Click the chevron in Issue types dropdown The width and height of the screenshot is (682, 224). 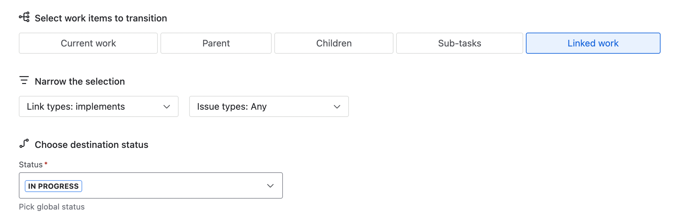337,107
